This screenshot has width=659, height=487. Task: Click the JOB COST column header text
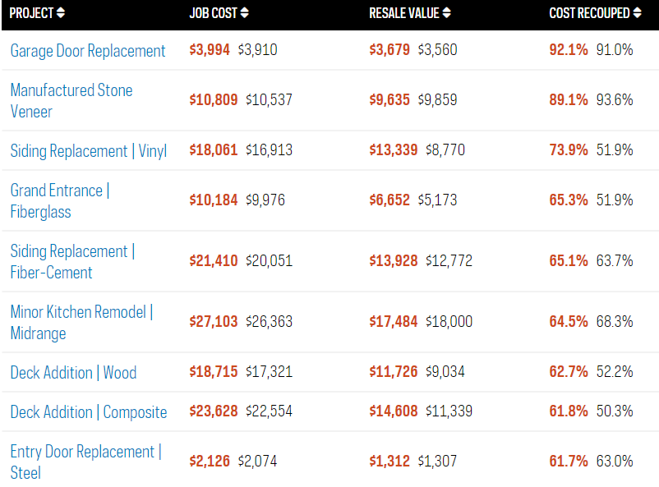click(x=214, y=13)
